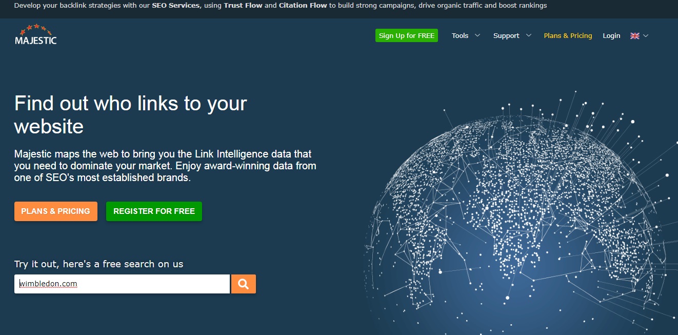Click the Trust Flow text in banner

pos(243,6)
